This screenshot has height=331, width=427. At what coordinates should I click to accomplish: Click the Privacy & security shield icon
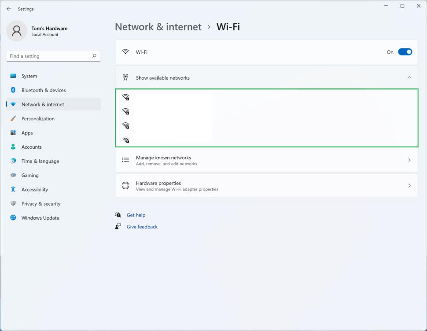point(13,203)
